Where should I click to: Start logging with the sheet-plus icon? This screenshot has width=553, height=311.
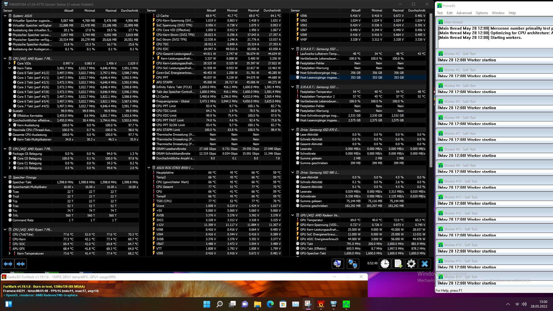(398, 264)
